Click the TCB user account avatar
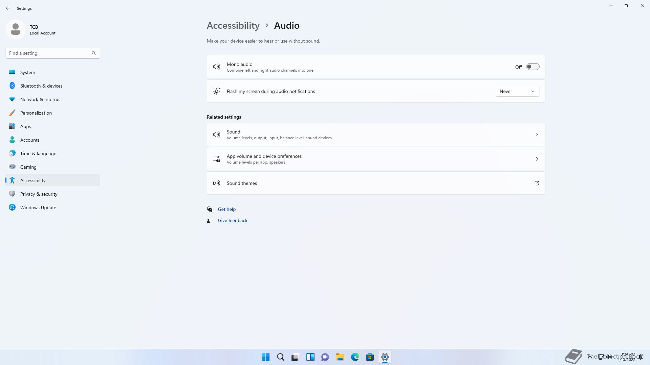The width and height of the screenshot is (650, 365). (x=15, y=29)
